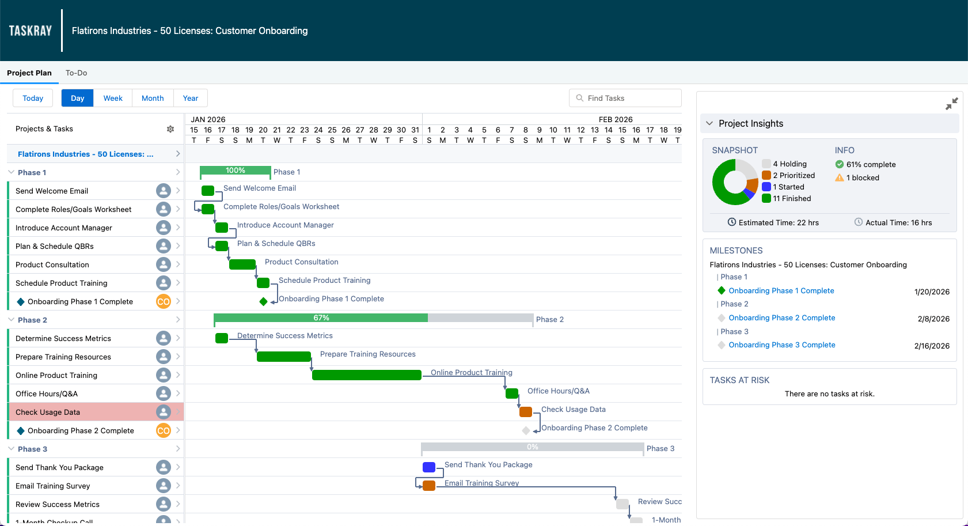This screenshot has height=526, width=968.
Task: Click the Prepare Training Resources Gantt bar
Action: pyautogui.click(x=284, y=357)
